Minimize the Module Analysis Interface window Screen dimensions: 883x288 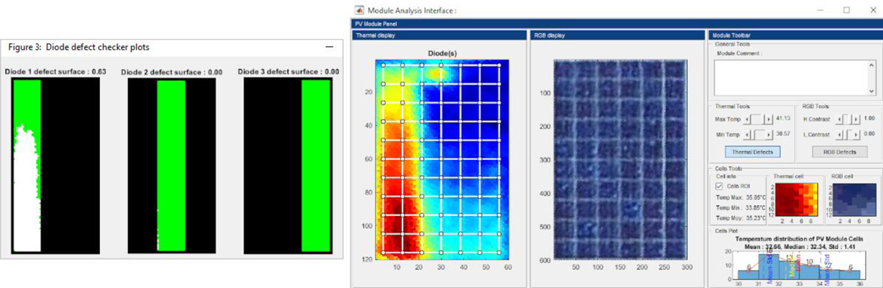click(820, 10)
